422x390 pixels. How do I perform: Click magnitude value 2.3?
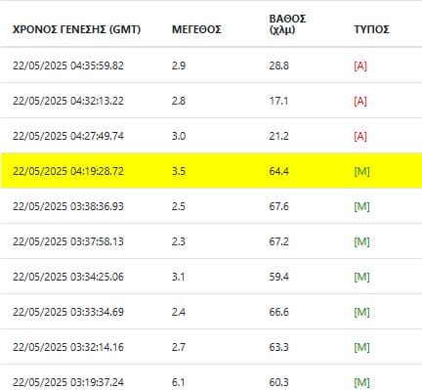tap(179, 241)
